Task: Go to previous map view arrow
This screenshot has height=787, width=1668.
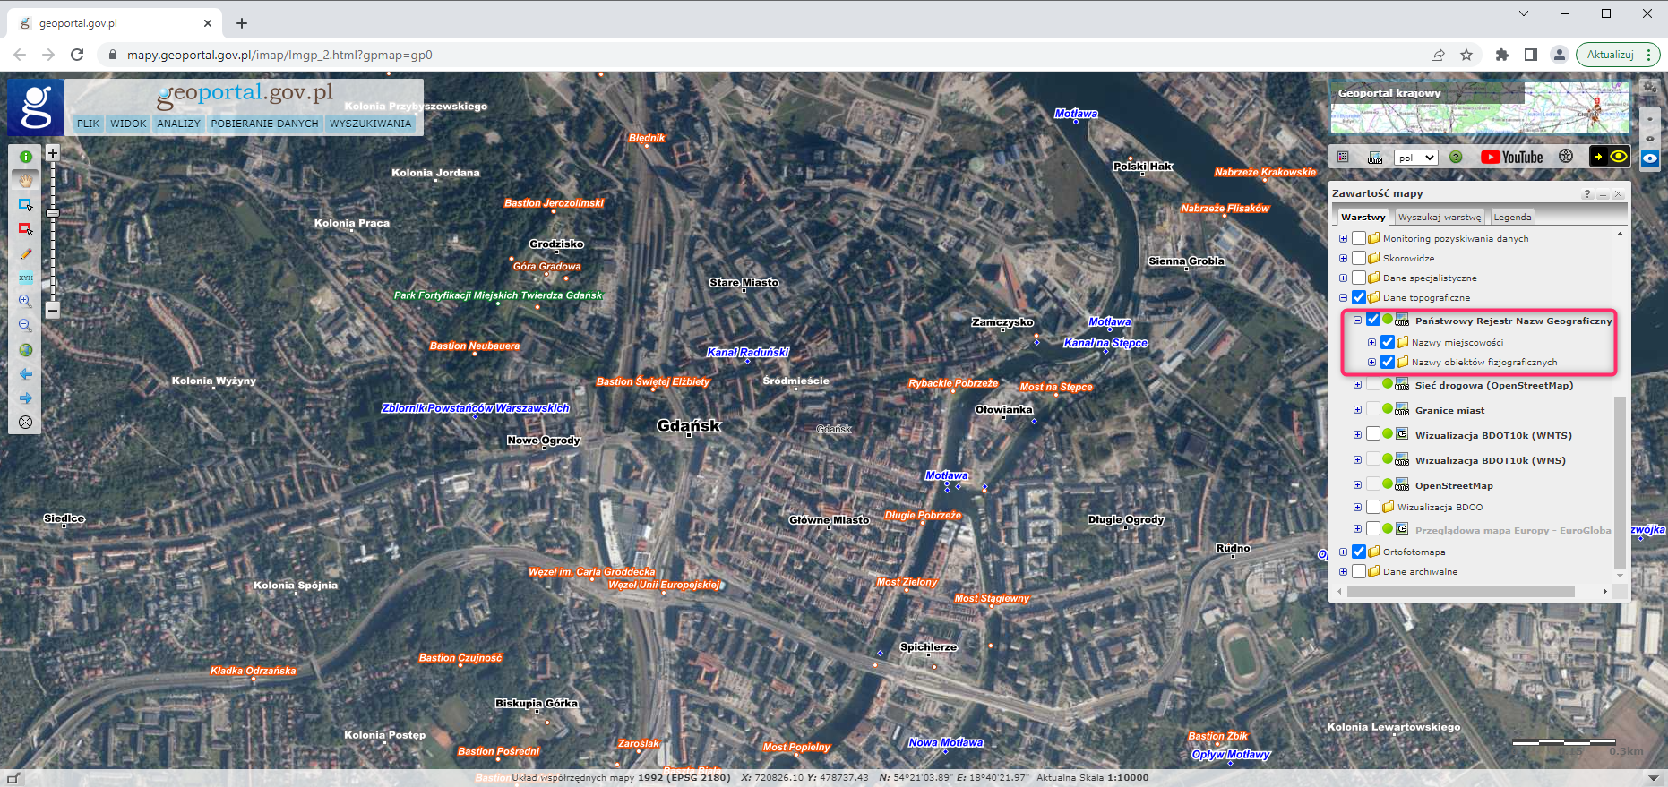Action: (x=26, y=374)
